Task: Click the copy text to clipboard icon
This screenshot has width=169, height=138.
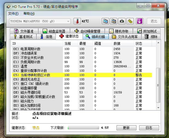Action: pyautogui.click(x=105, y=21)
